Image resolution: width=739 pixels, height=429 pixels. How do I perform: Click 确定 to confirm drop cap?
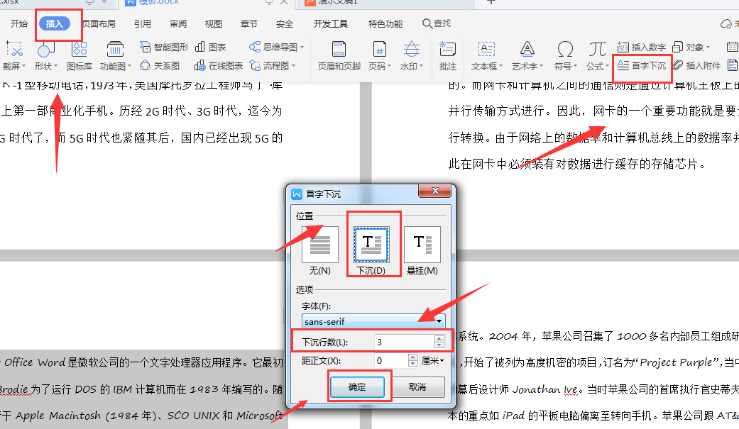[x=357, y=387]
